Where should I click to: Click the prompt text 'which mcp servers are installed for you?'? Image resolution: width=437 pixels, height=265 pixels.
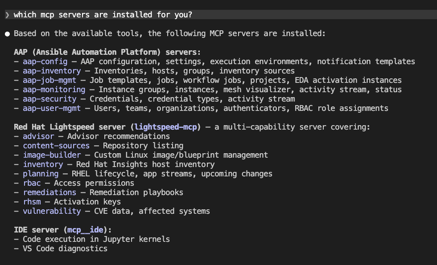coord(103,15)
